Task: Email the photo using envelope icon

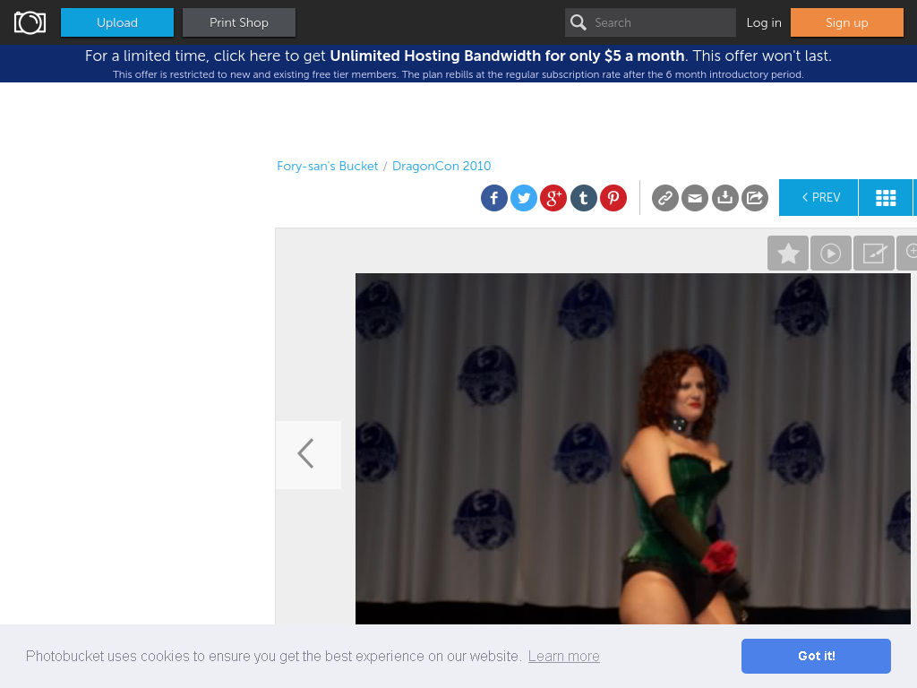Action: [x=695, y=198]
